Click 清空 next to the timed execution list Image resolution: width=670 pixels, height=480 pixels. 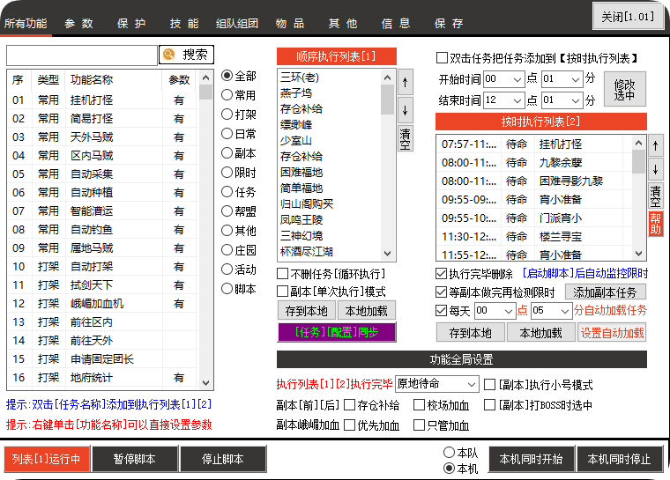[655, 193]
